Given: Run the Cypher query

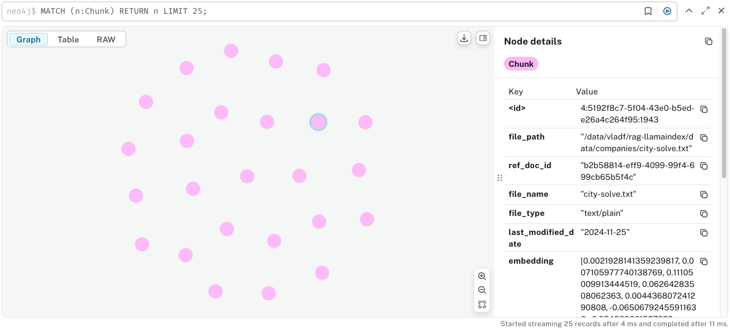Looking at the screenshot, I should [667, 11].
